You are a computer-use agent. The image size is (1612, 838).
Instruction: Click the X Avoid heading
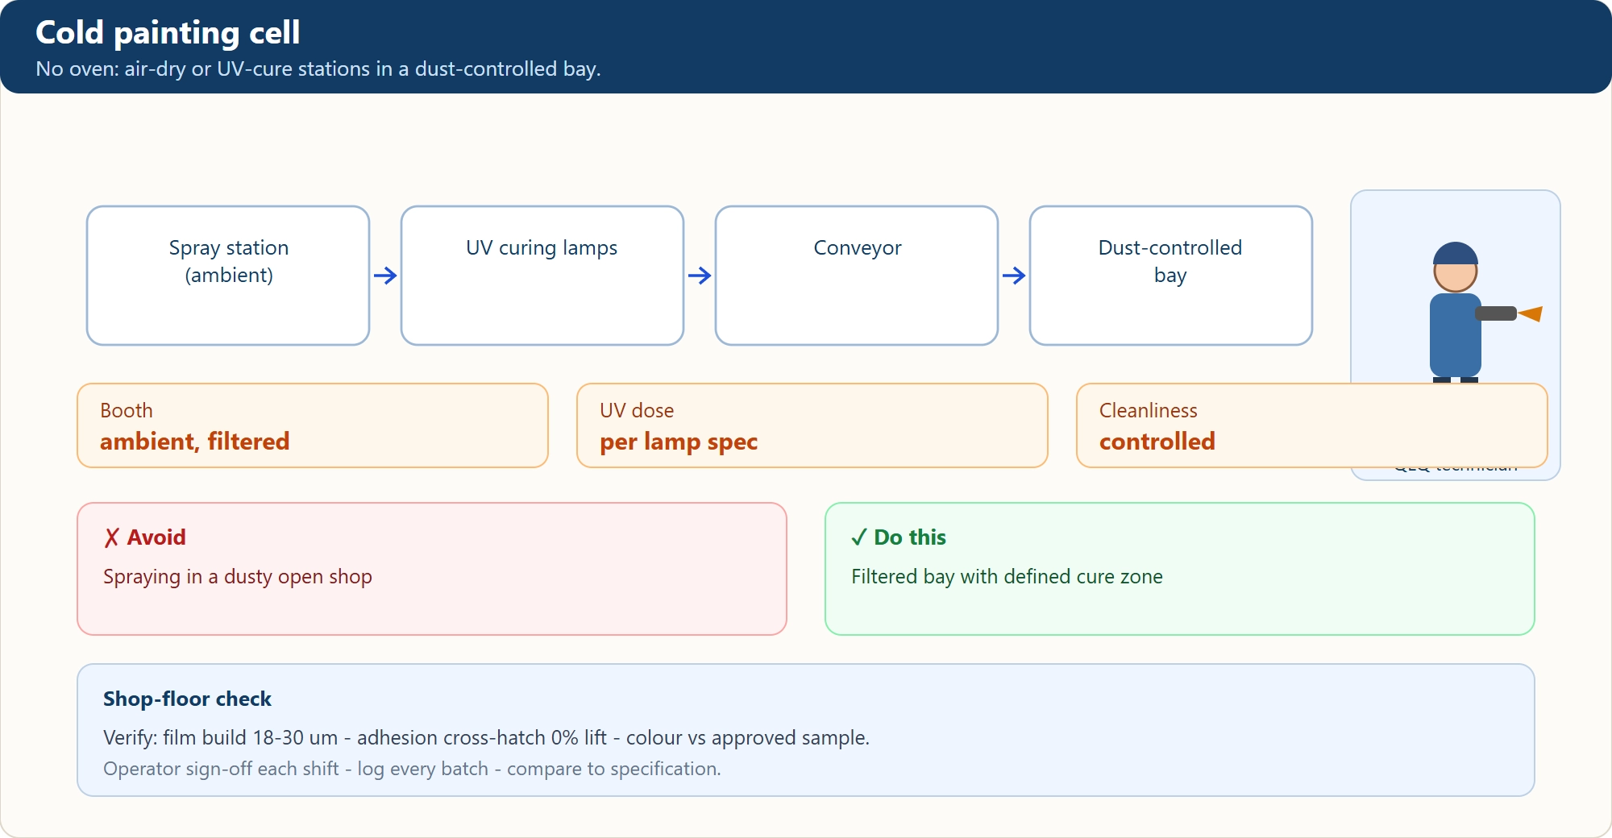click(145, 537)
